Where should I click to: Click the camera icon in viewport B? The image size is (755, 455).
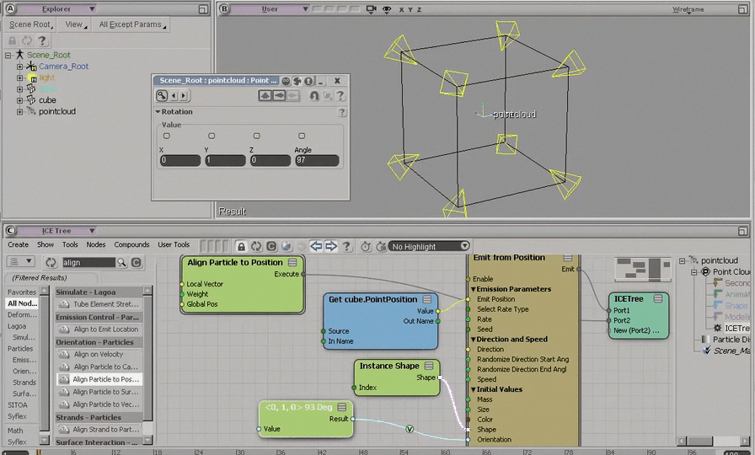pos(372,9)
